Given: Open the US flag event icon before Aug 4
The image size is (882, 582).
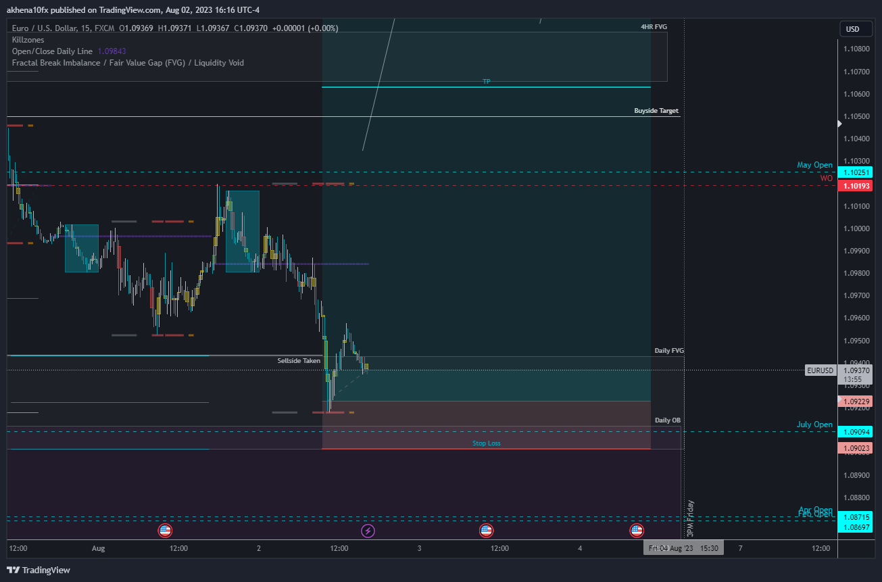Looking at the screenshot, I should 486,531.
